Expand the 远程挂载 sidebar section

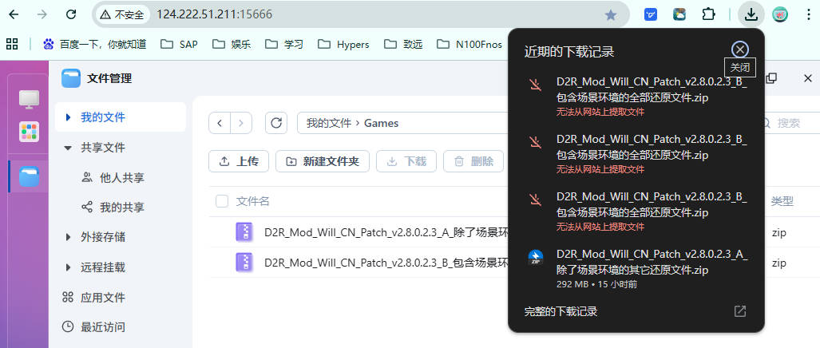click(67, 267)
